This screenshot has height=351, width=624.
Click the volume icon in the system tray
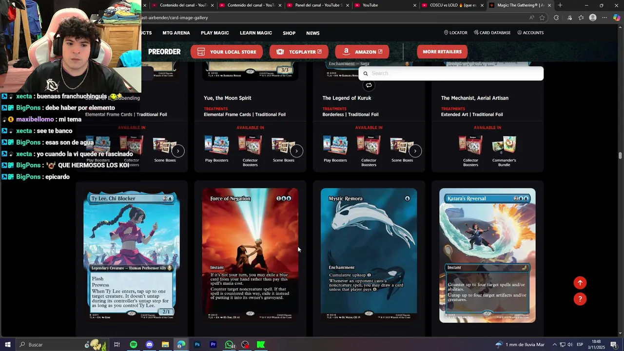(x=570, y=345)
